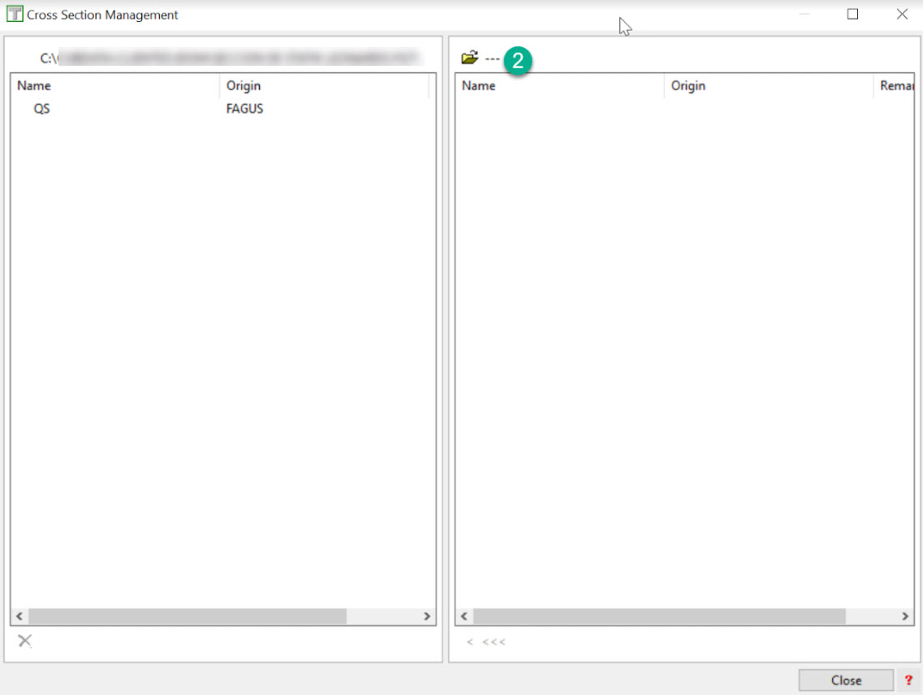
Task: Click left arrow of right panel scrollbar
Action: [464, 617]
